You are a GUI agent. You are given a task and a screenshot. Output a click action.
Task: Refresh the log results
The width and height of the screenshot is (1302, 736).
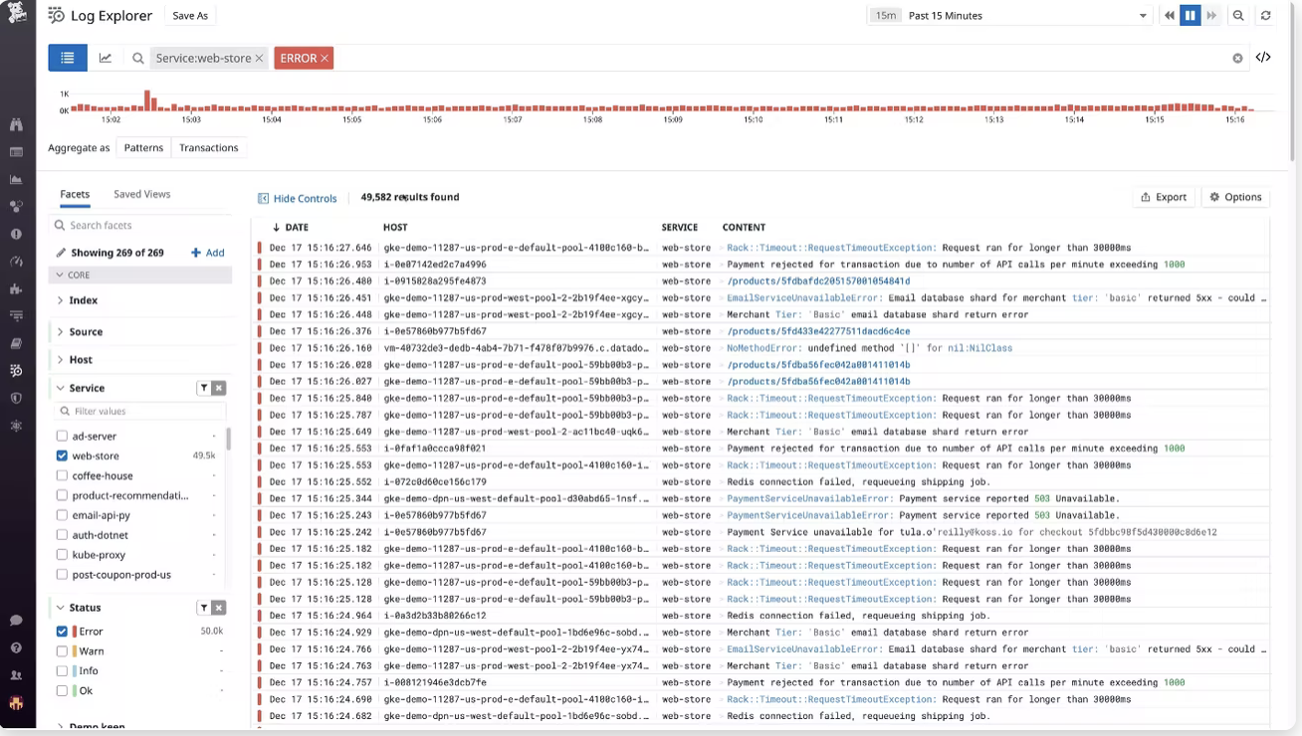pos(1266,16)
